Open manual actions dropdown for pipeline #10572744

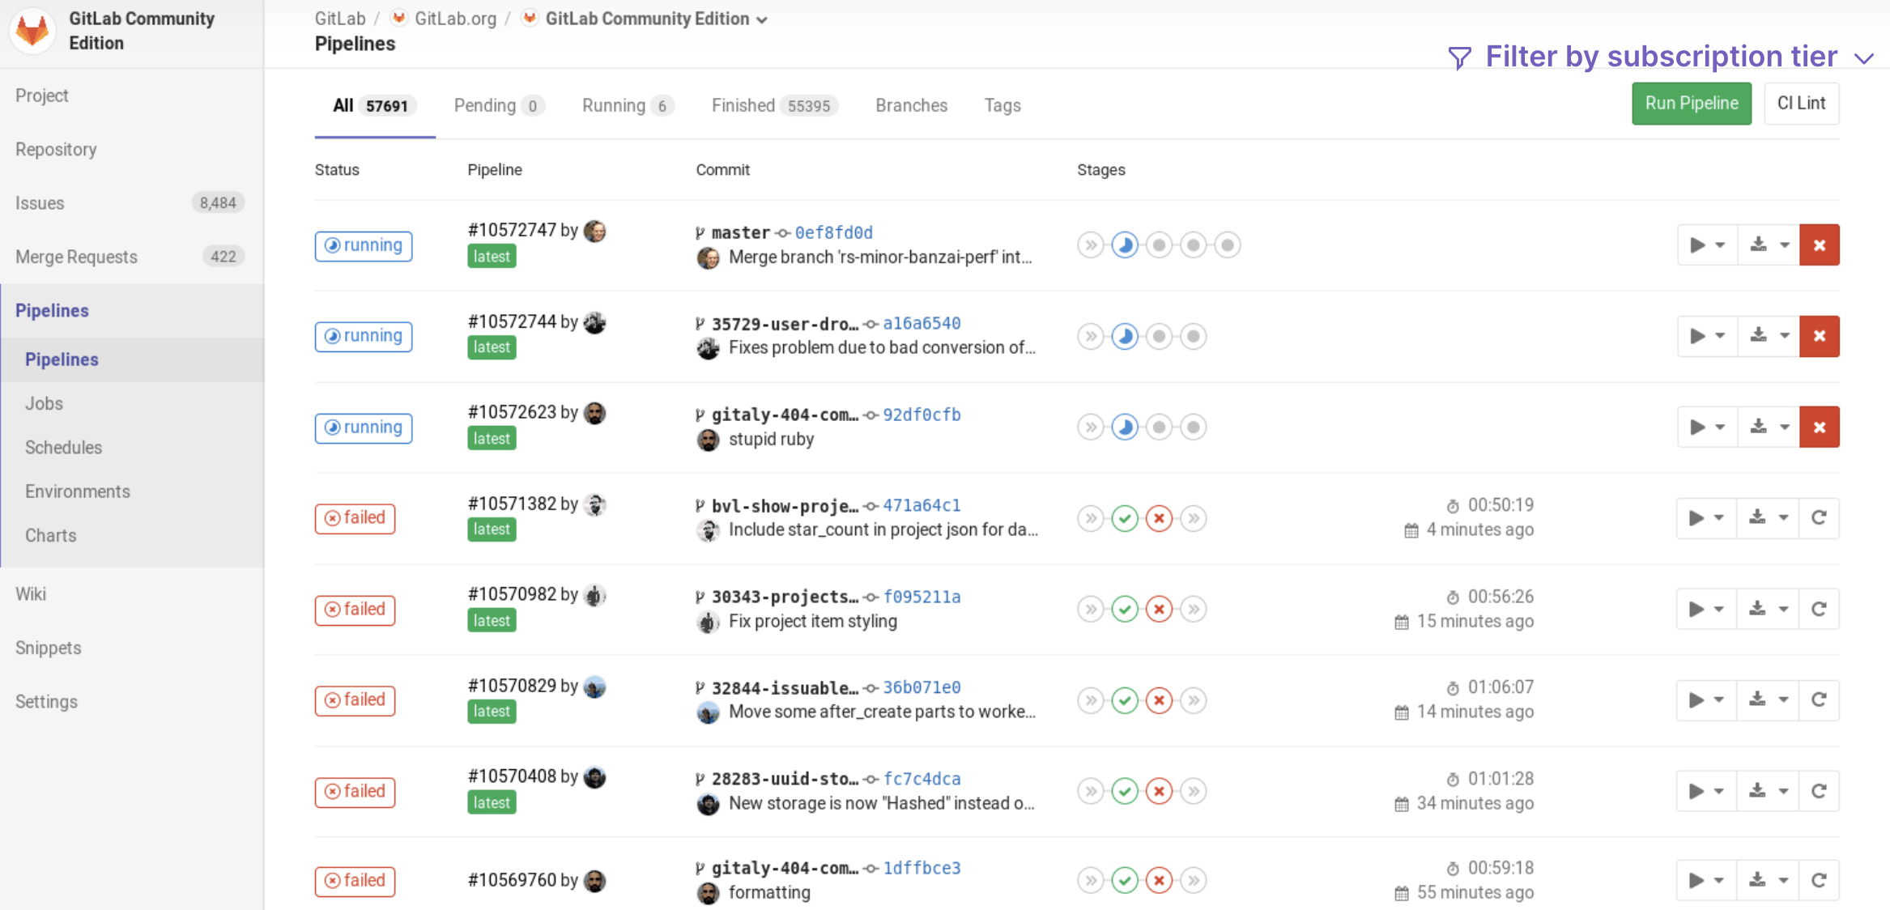coord(1707,336)
